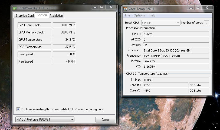The width and height of the screenshot is (220, 130).
Task: Click the Core #1 C0 State field
Action: click(x=199, y=91)
